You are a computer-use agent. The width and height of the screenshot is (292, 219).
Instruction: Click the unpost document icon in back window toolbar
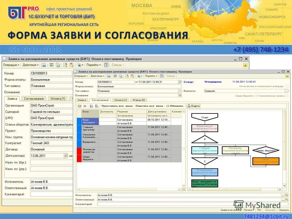point(71,65)
